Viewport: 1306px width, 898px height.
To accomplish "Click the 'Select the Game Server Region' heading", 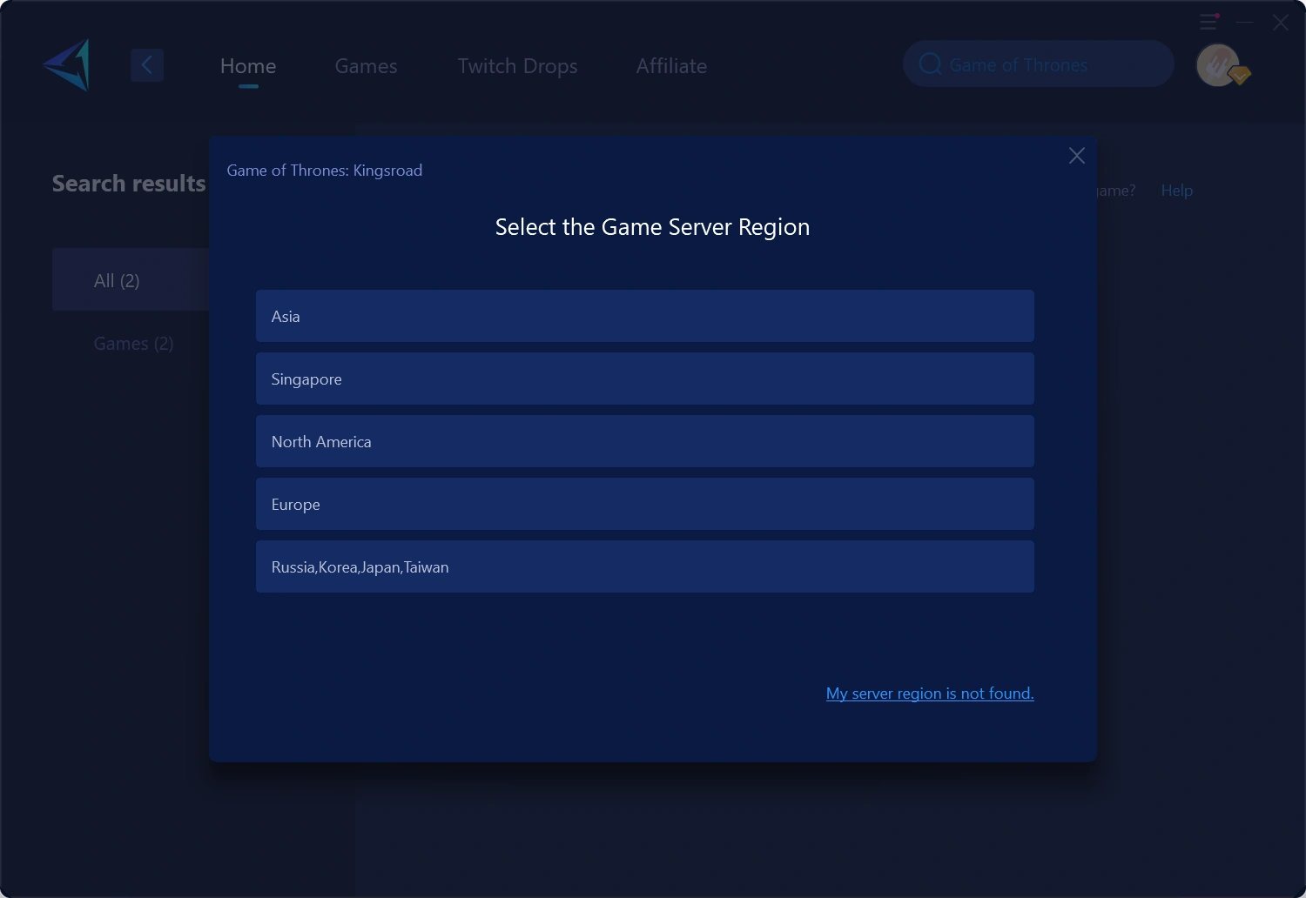I will pos(652,227).
